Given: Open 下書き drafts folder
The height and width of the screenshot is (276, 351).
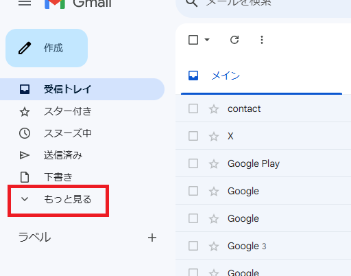Looking at the screenshot, I should tap(82, 177).
